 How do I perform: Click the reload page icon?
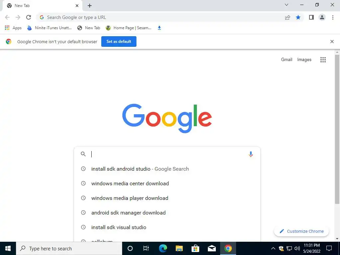click(29, 17)
